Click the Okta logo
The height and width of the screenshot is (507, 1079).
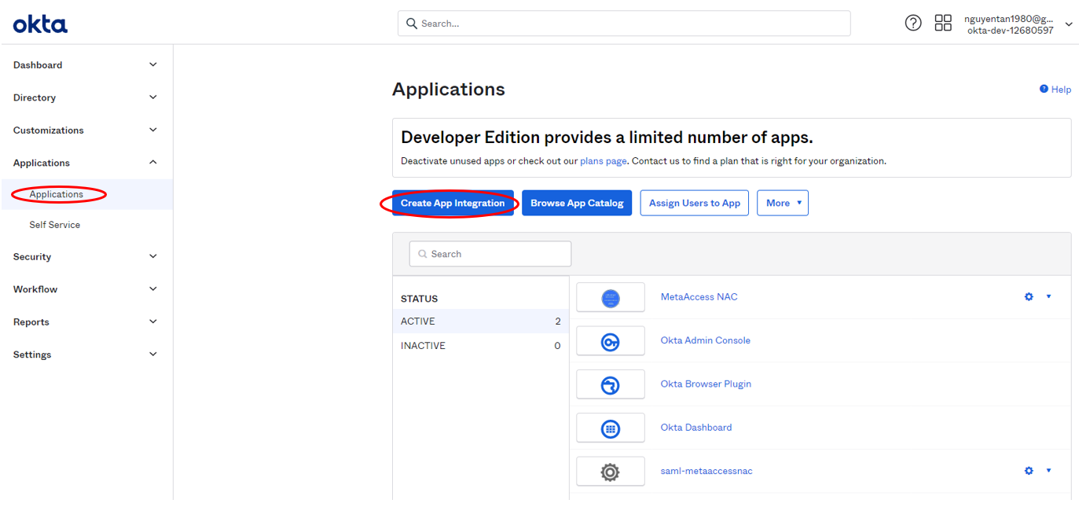coord(40,24)
